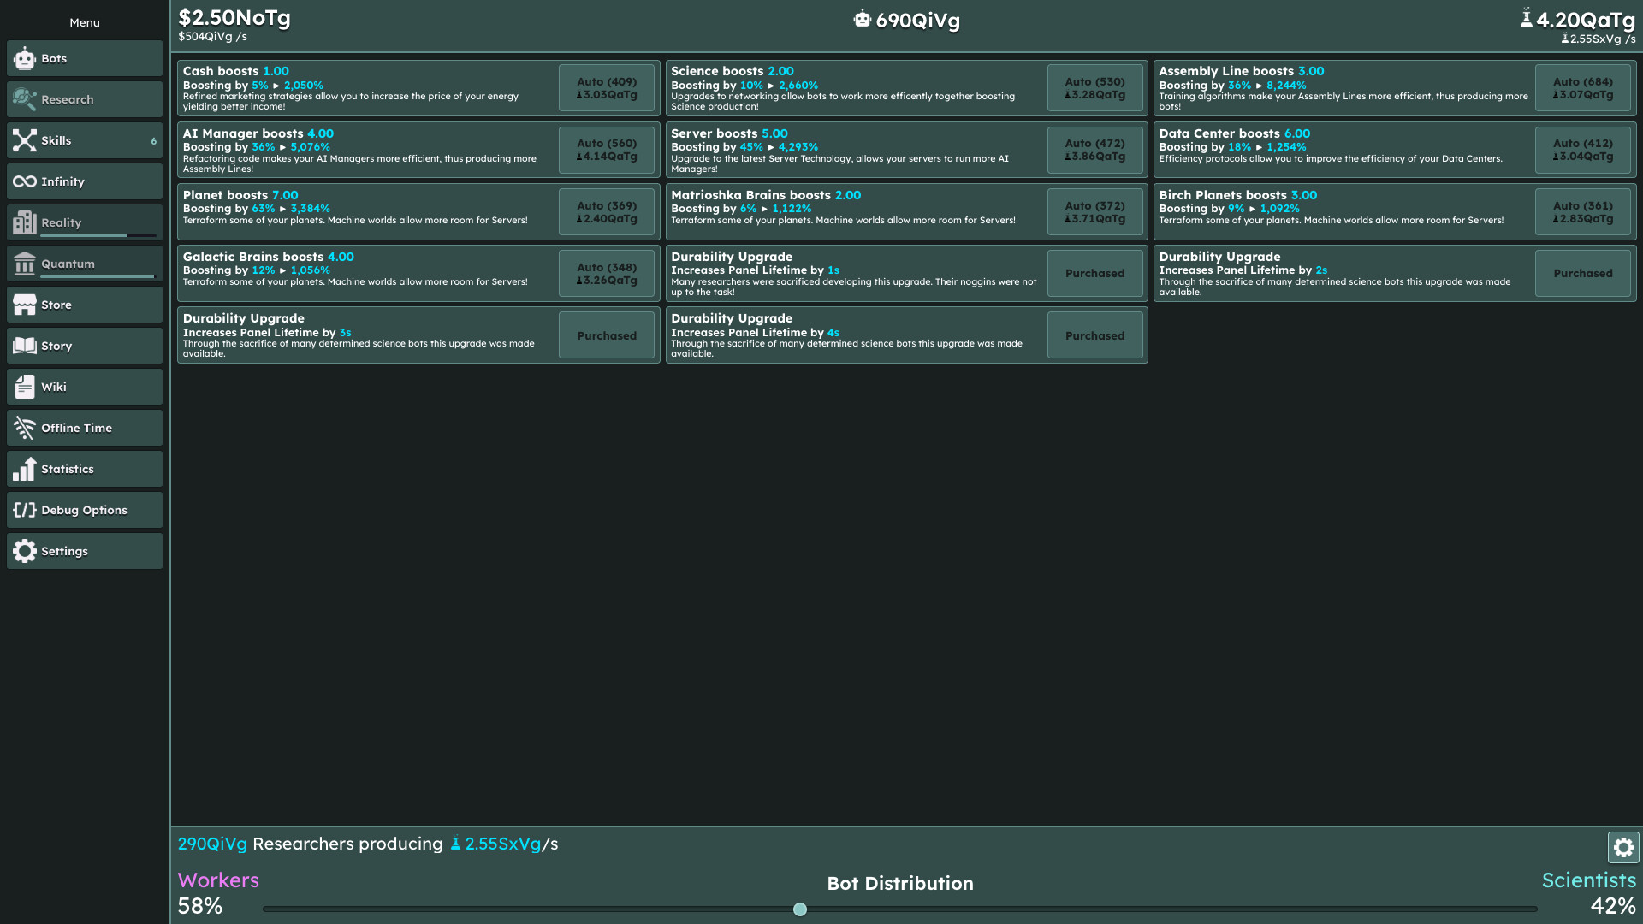Open the Offline Time menu entry

point(85,428)
